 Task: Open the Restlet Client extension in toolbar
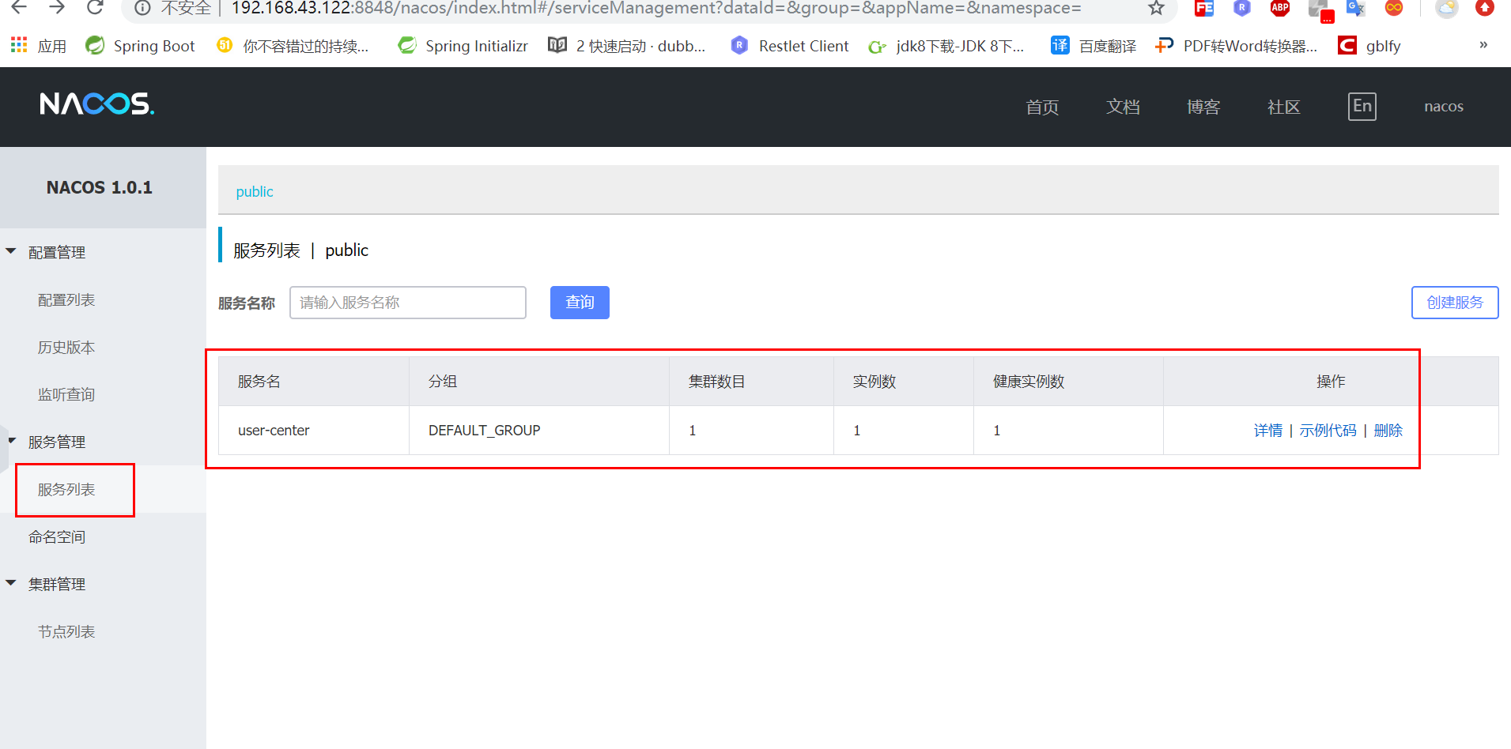[x=1242, y=9]
